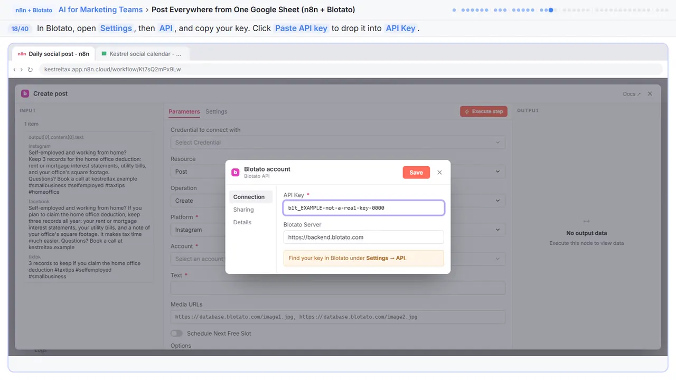Click the Execute step button
The width and height of the screenshot is (676, 380).
484,111
